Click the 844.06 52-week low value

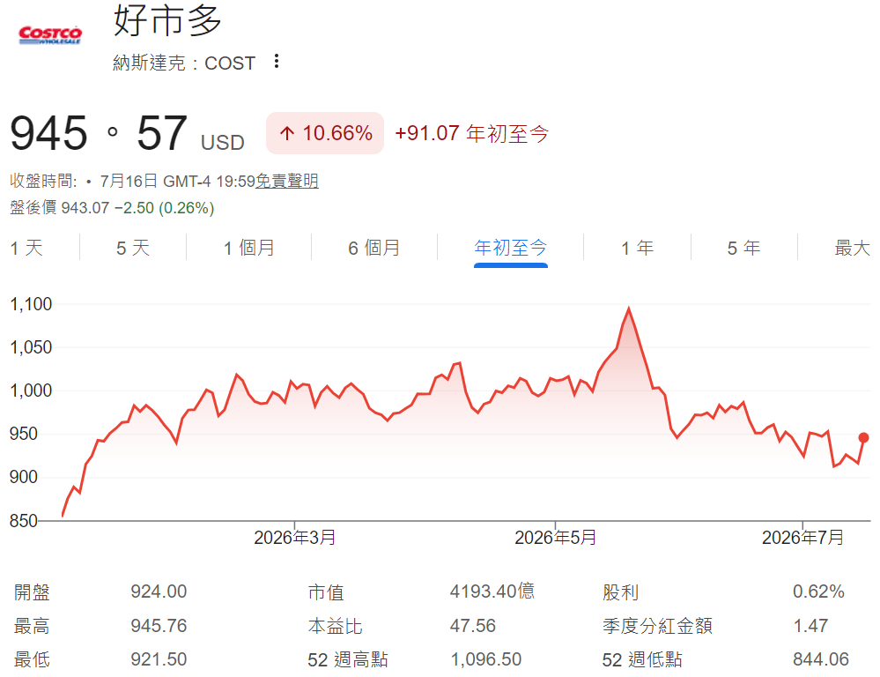[821, 659]
